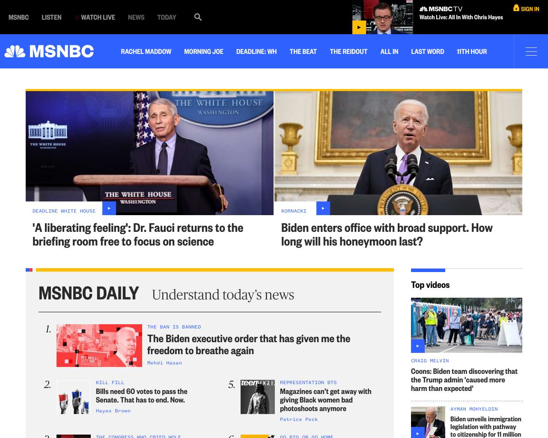The image size is (548, 438).
Task: Select the MSNBC top bar link
Action: (19, 17)
